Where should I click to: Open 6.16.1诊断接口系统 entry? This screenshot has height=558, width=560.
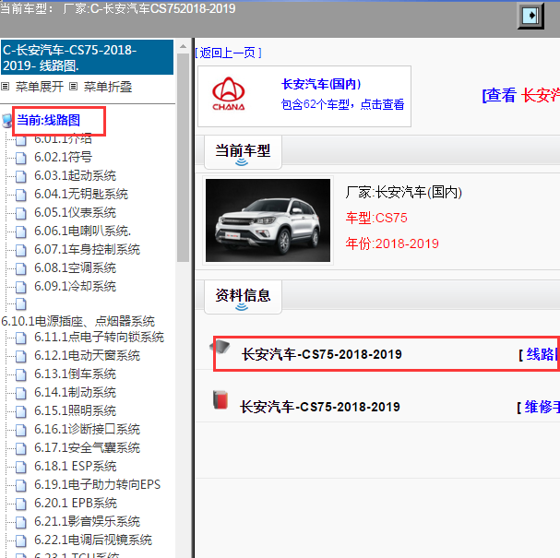coord(87,430)
